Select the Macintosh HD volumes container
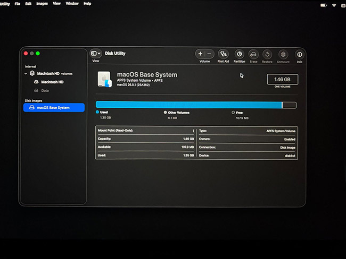 tap(54, 73)
